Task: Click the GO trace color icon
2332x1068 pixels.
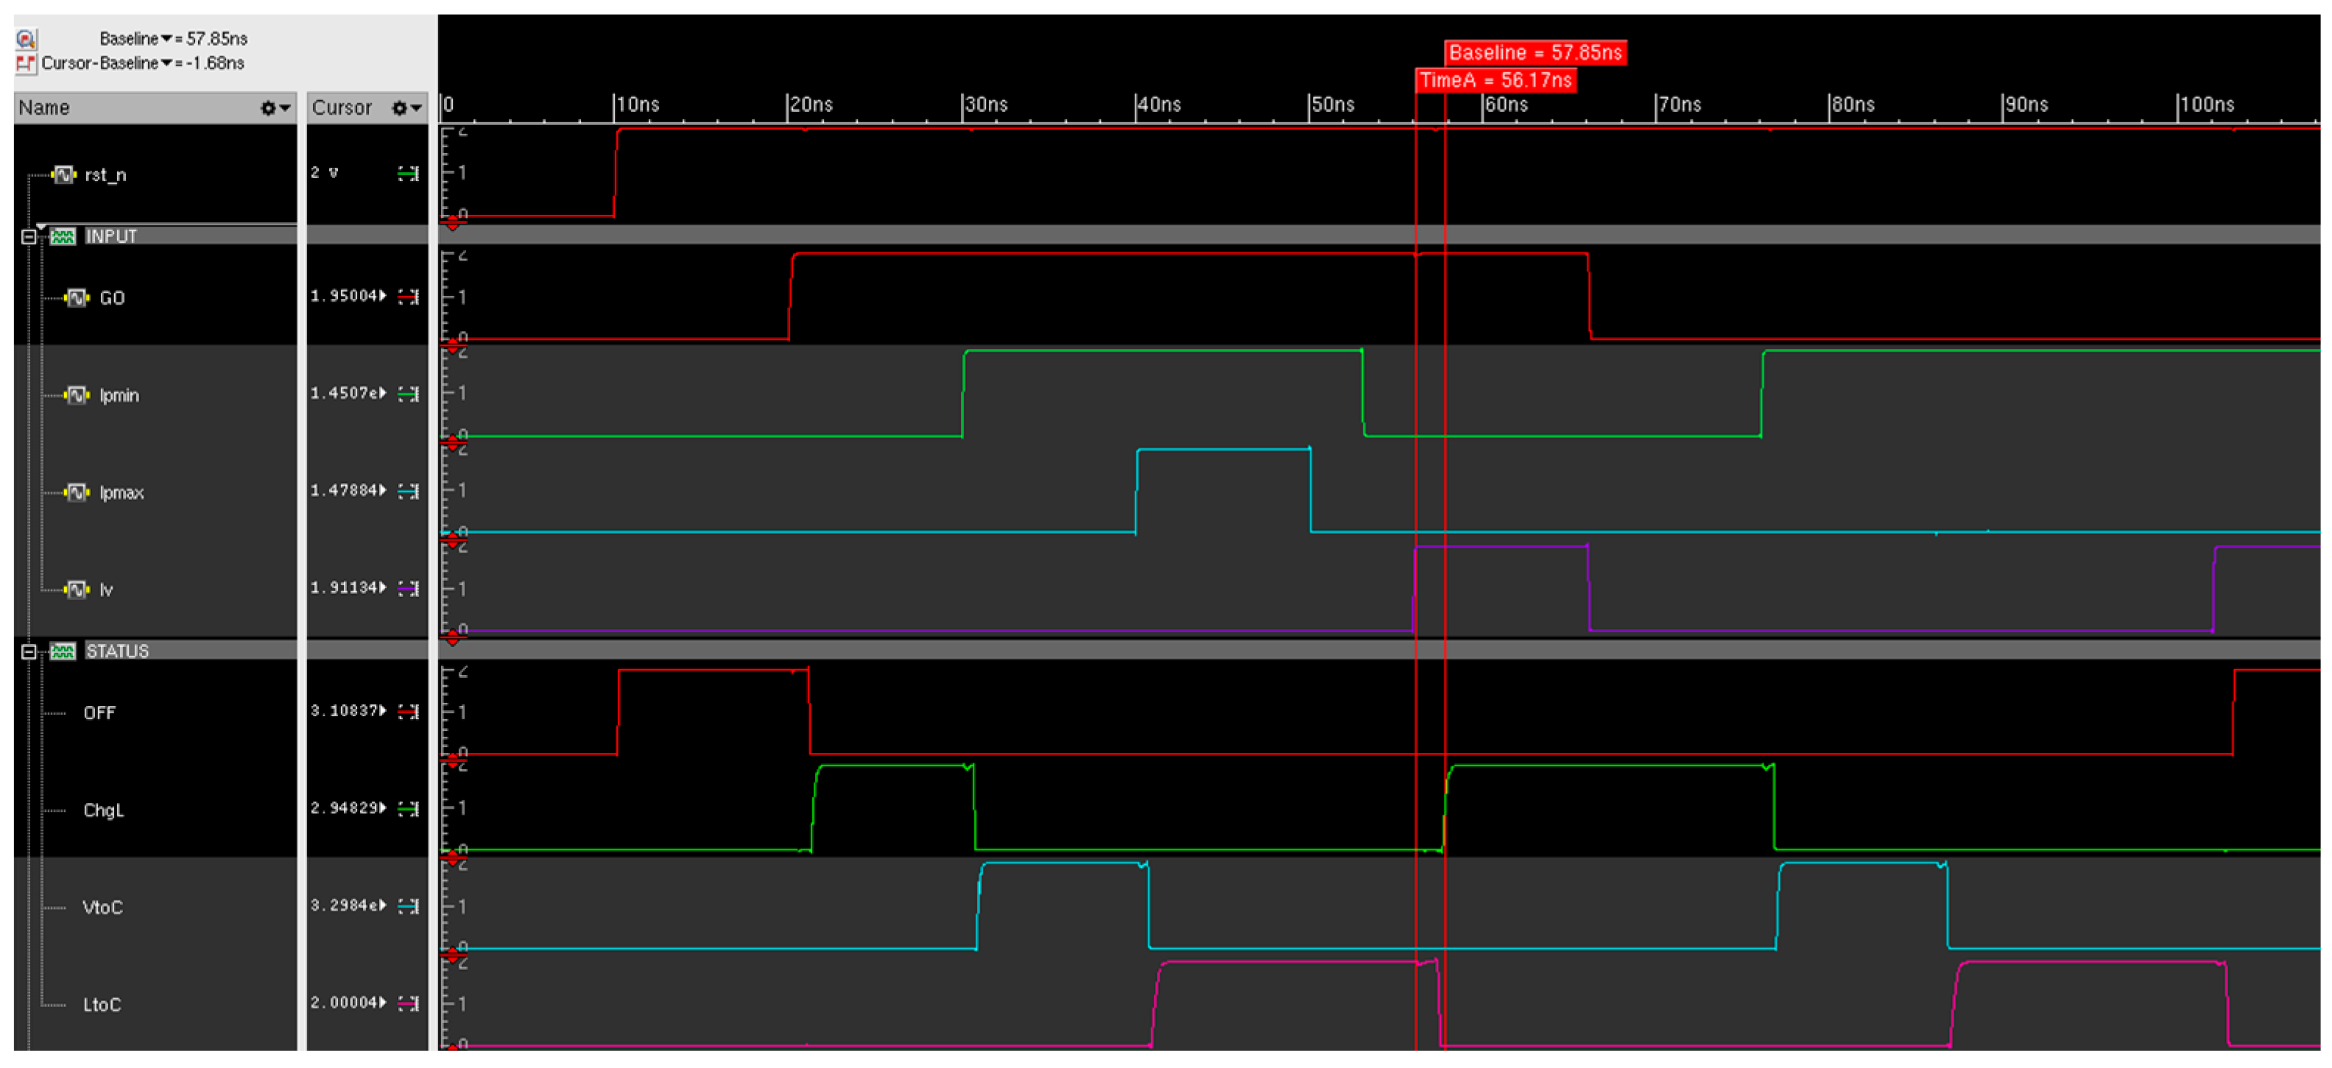Action: [408, 296]
